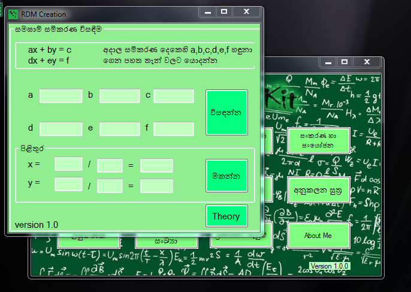
Task: Click the සංඛ්‍යා button in background window
Action: (x=166, y=242)
